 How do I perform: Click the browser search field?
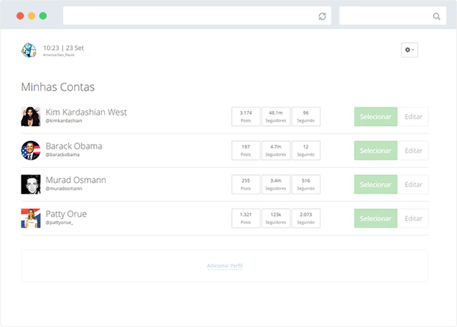[x=393, y=16]
